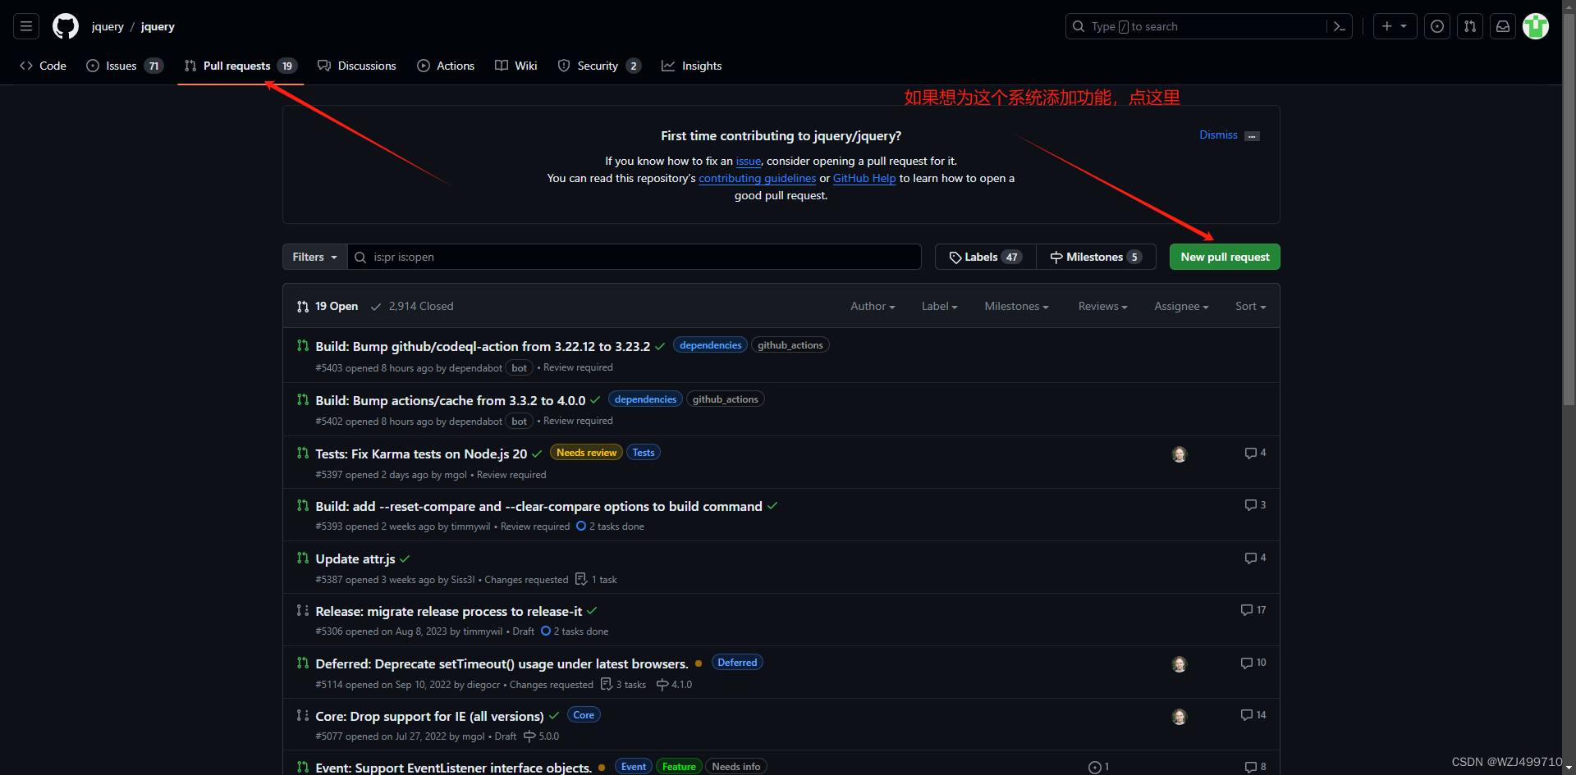The width and height of the screenshot is (1576, 775).
Task: Switch to the Security tab
Action: (x=599, y=66)
